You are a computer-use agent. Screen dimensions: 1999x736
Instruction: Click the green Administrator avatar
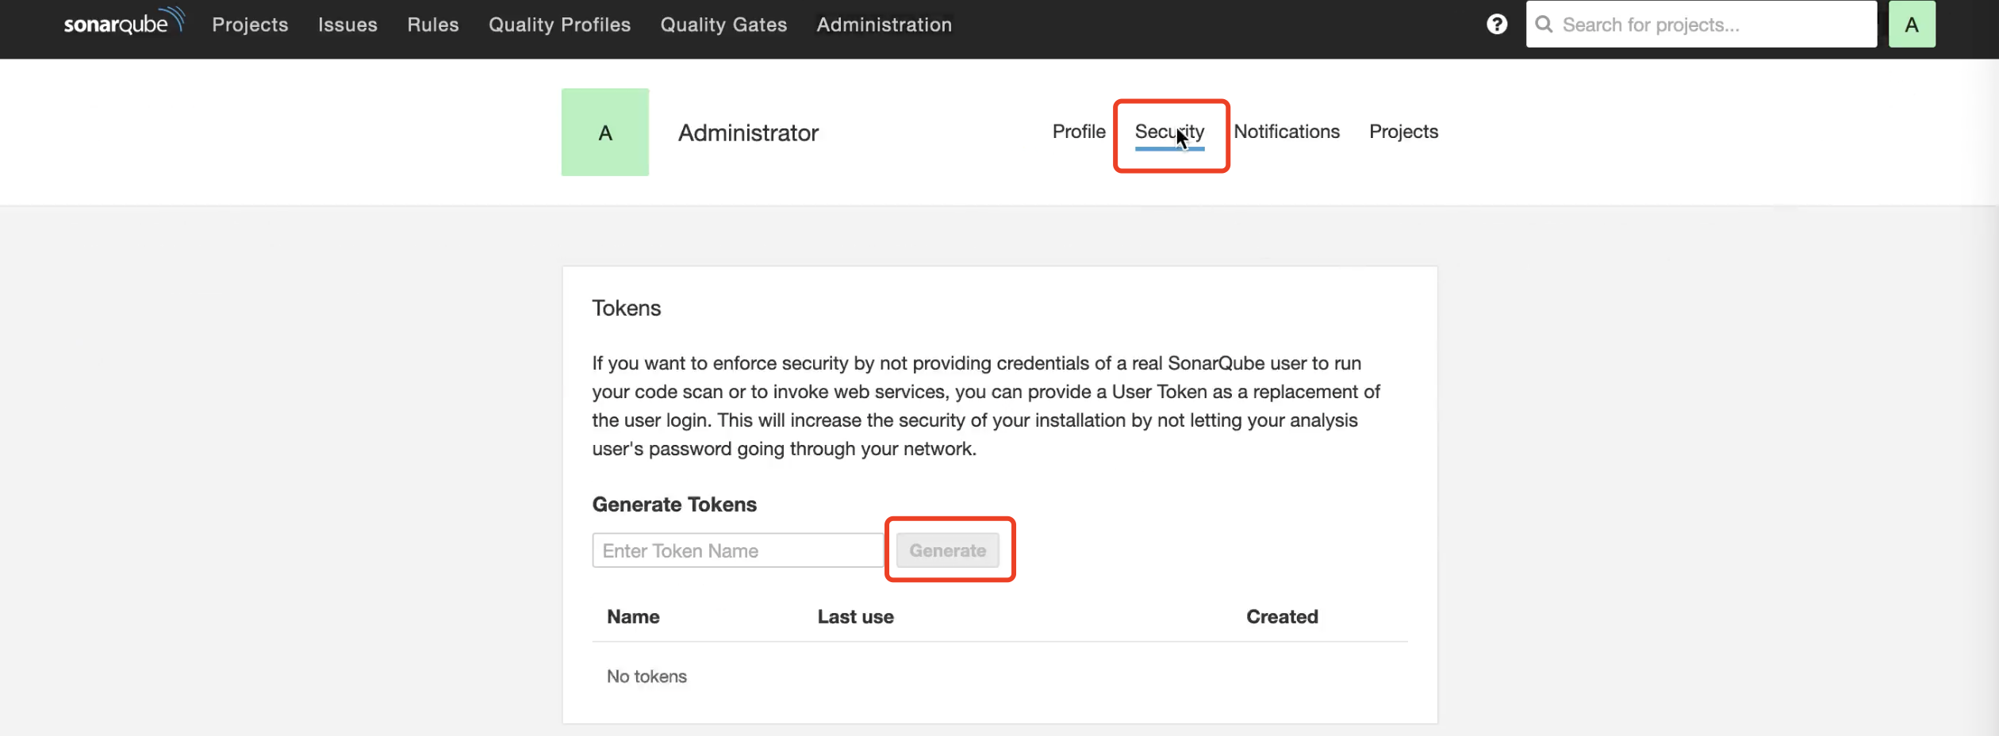pyautogui.click(x=604, y=132)
